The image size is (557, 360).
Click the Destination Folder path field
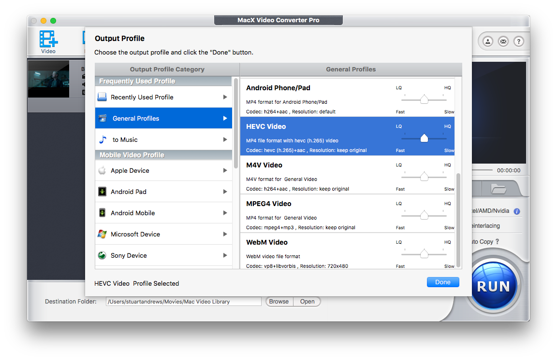[183, 302]
